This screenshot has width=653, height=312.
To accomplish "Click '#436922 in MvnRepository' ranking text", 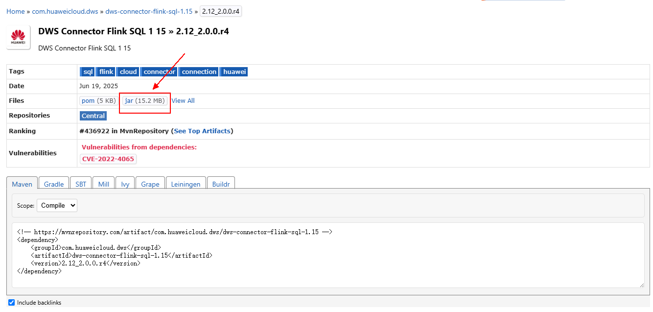I will [x=124, y=131].
